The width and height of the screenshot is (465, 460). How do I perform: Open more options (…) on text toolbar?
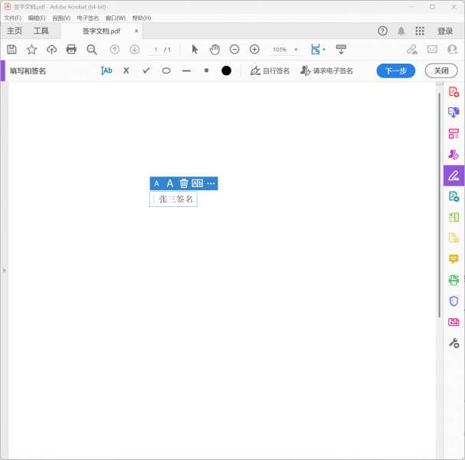pyautogui.click(x=211, y=183)
